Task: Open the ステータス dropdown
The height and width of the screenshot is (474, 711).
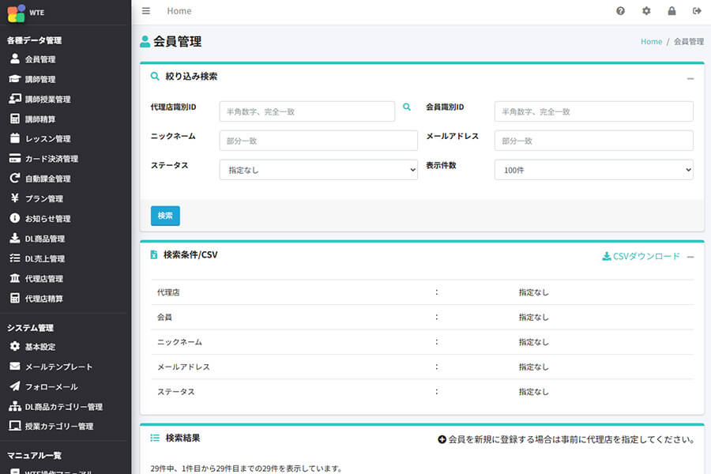Action: (318, 169)
